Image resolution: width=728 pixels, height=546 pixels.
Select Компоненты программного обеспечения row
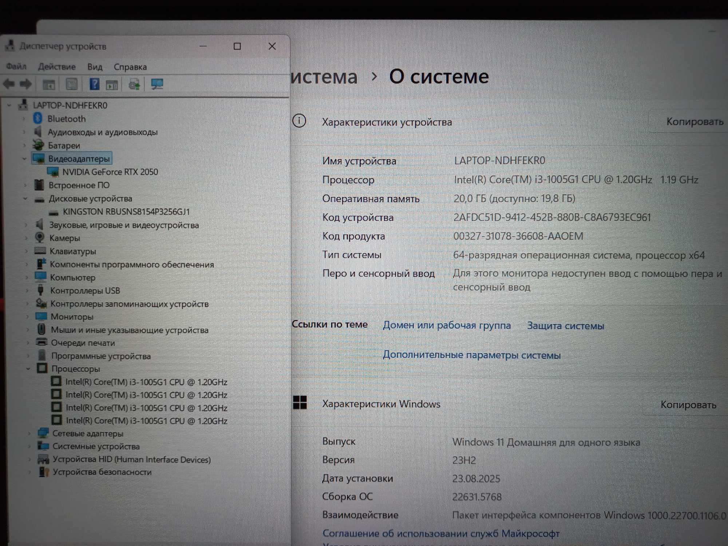tap(132, 264)
